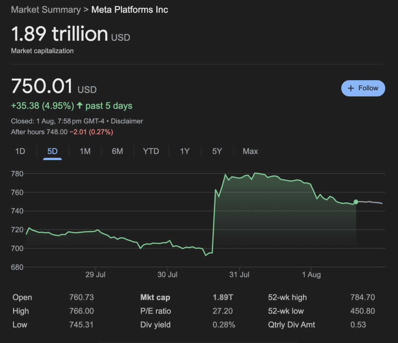Click the 31 Jul date label
The width and height of the screenshot is (398, 343).
(x=240, y=275)
